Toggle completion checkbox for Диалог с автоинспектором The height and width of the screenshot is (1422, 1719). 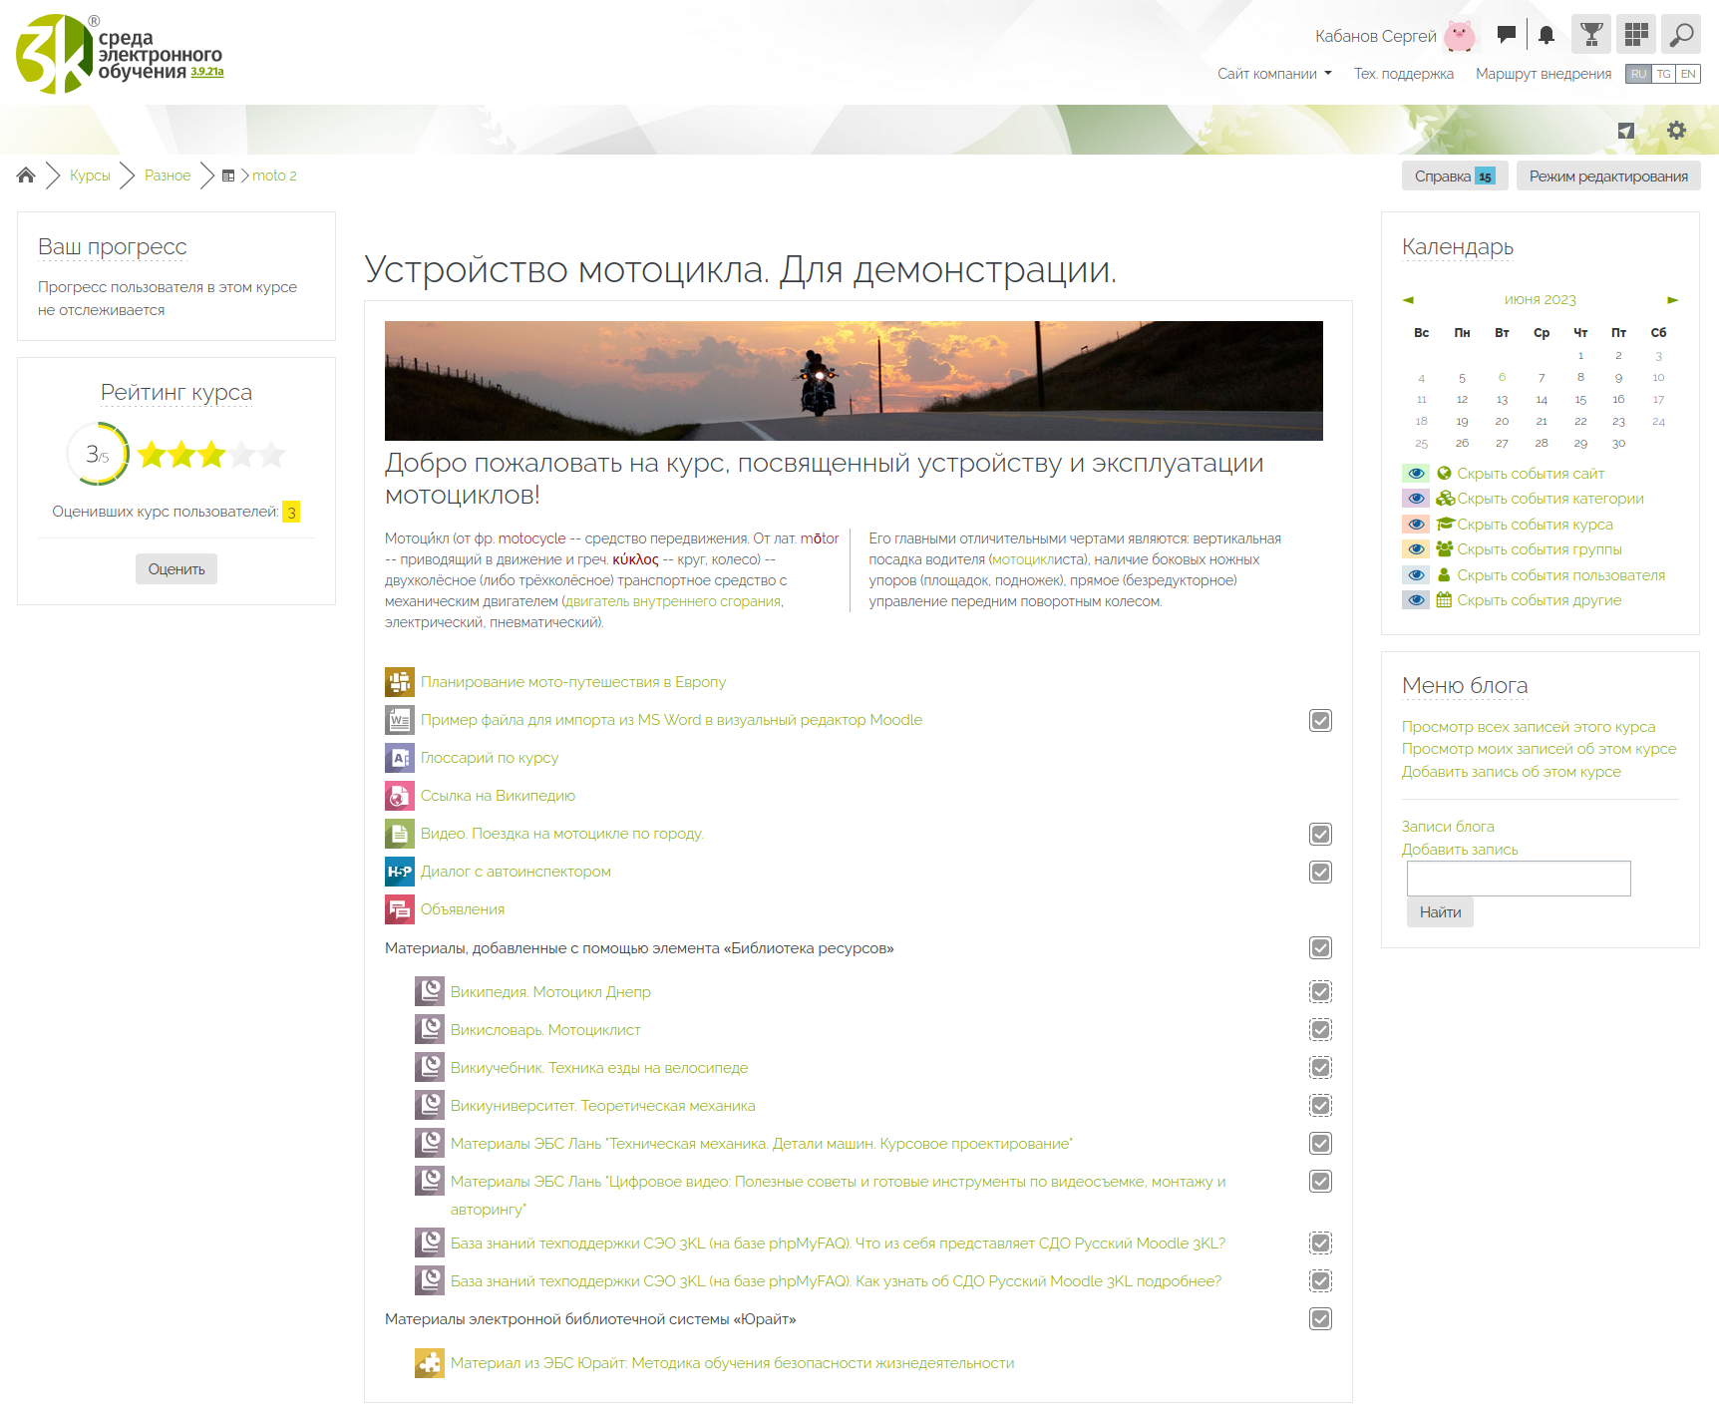coord(1320,873)
